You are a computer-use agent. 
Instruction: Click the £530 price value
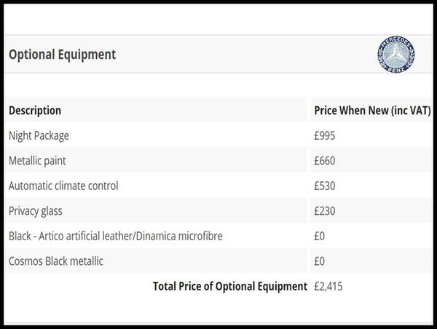pos(324,186)
